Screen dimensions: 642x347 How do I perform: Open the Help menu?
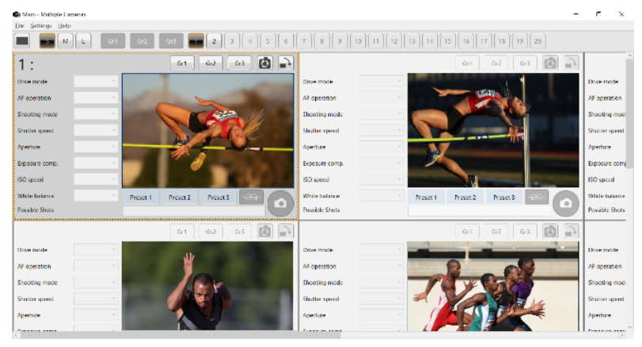[64, 25]
